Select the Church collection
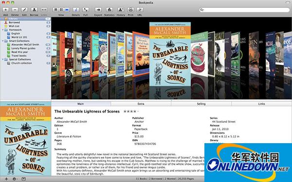 click(x=25, y=63)
